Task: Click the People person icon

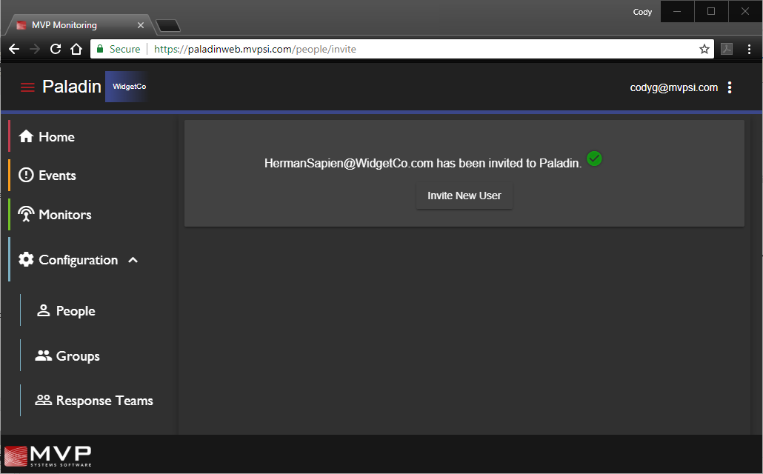Action: (x=43, y=311)
